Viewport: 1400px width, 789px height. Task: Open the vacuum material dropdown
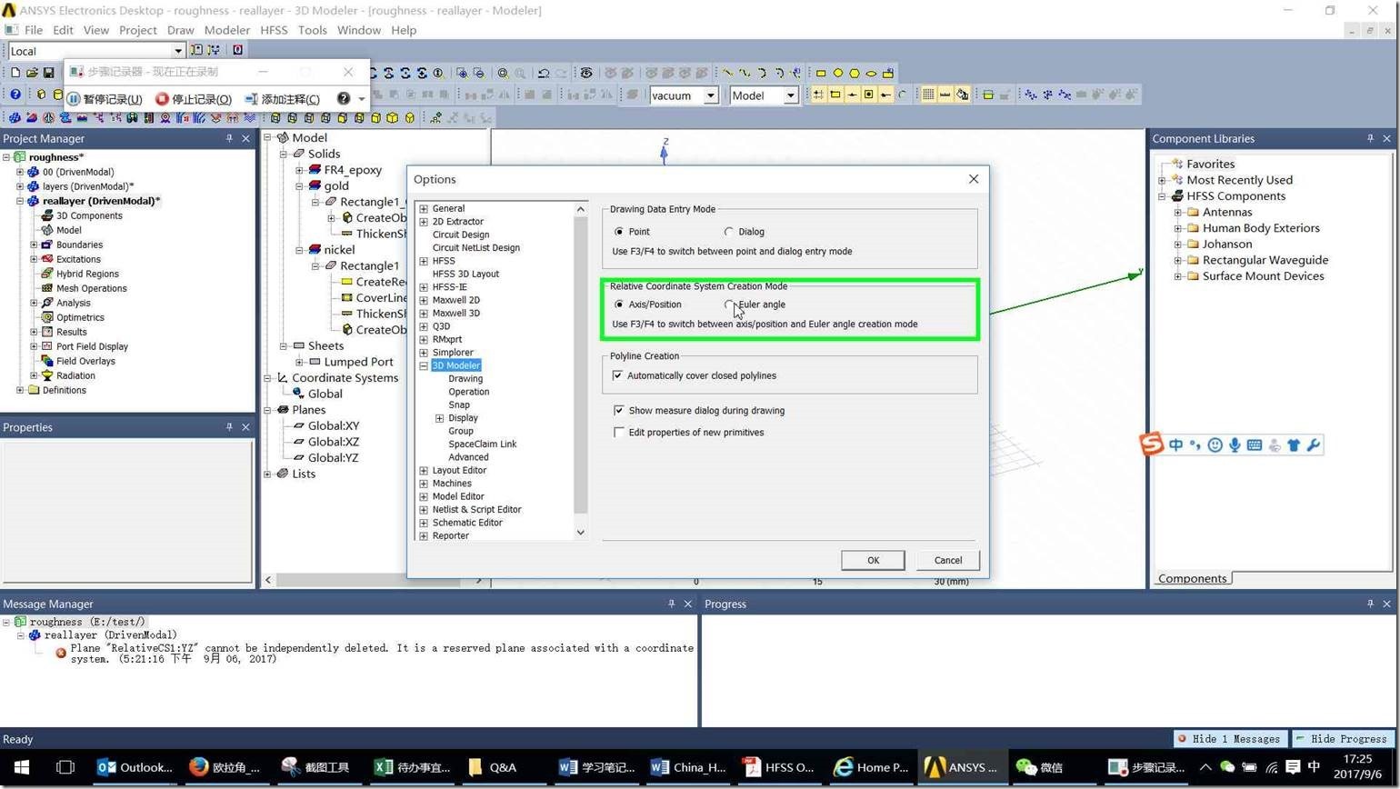[711, 95]
